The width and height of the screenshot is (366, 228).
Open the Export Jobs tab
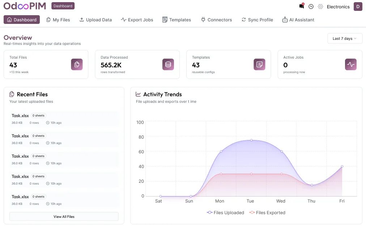tap(137, 20)
